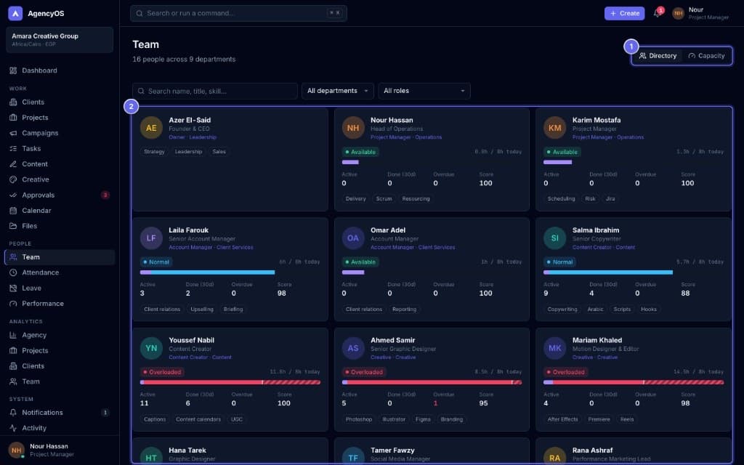Image resolution: width=744 pixels, height=465 pixels.
Task: Click the search magnifier in command bar
Action: [x=139, y=13]
